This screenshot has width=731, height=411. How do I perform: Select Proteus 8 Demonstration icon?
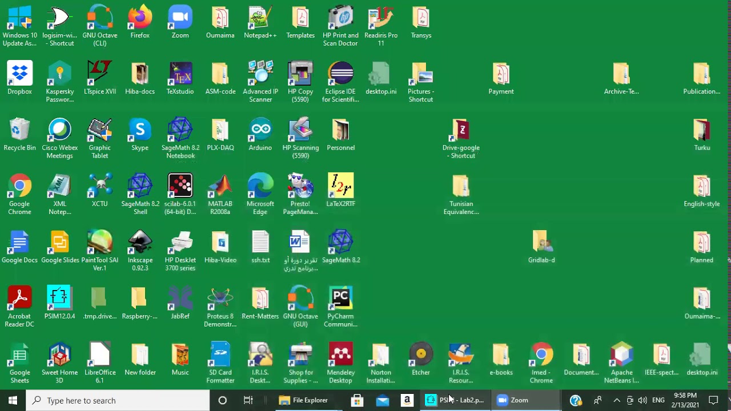point(220,307)
